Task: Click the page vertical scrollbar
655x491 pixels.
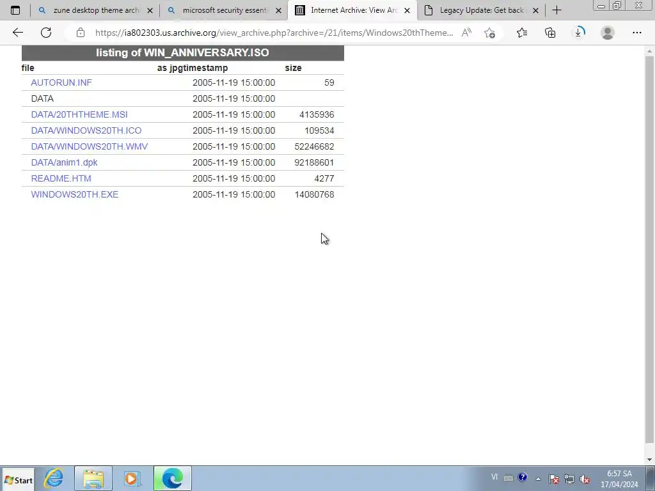Action: (649, 250)
